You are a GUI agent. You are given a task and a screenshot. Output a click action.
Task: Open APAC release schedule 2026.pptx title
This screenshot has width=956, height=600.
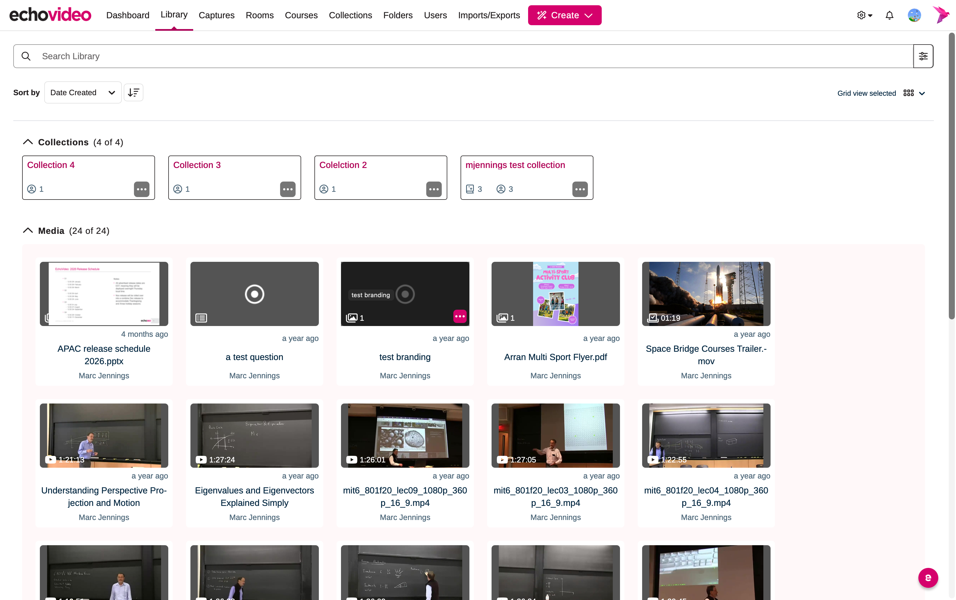[x=104, y=355]
